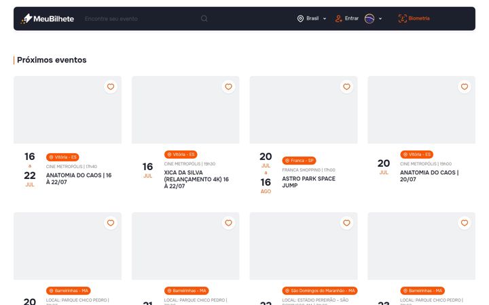Focus the 'Encontre seu evento' search field
489x305 pixels.
pyautogui.click(x=140, y=19)
